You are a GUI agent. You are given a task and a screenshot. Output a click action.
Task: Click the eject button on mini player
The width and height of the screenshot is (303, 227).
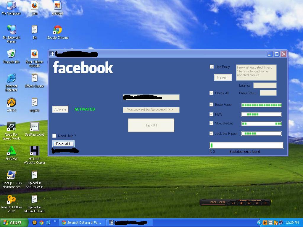click(x=265, y=203)
